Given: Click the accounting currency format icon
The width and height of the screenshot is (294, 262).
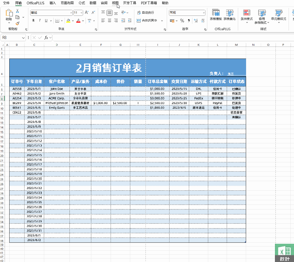Looking at the screenshot, I should point(172,21).
